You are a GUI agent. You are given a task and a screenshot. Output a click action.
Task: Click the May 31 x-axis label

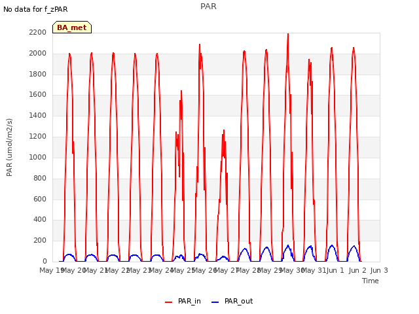pos(314,270)
